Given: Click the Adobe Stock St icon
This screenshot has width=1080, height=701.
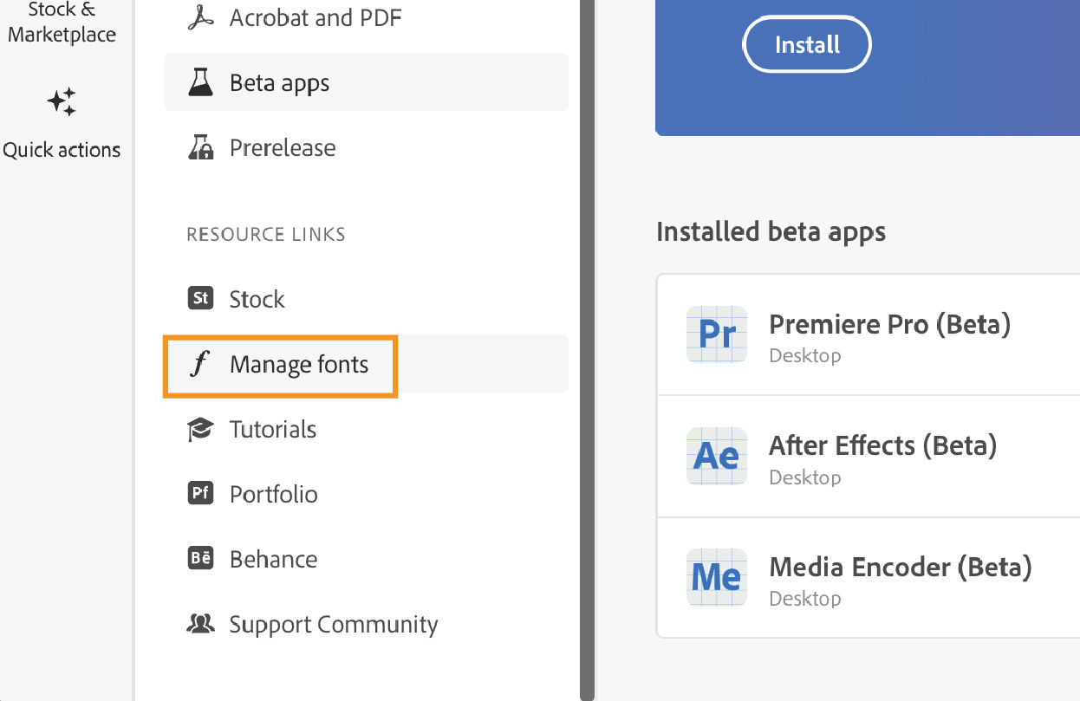Looking at the screenshot, I should tap(200, 298).
